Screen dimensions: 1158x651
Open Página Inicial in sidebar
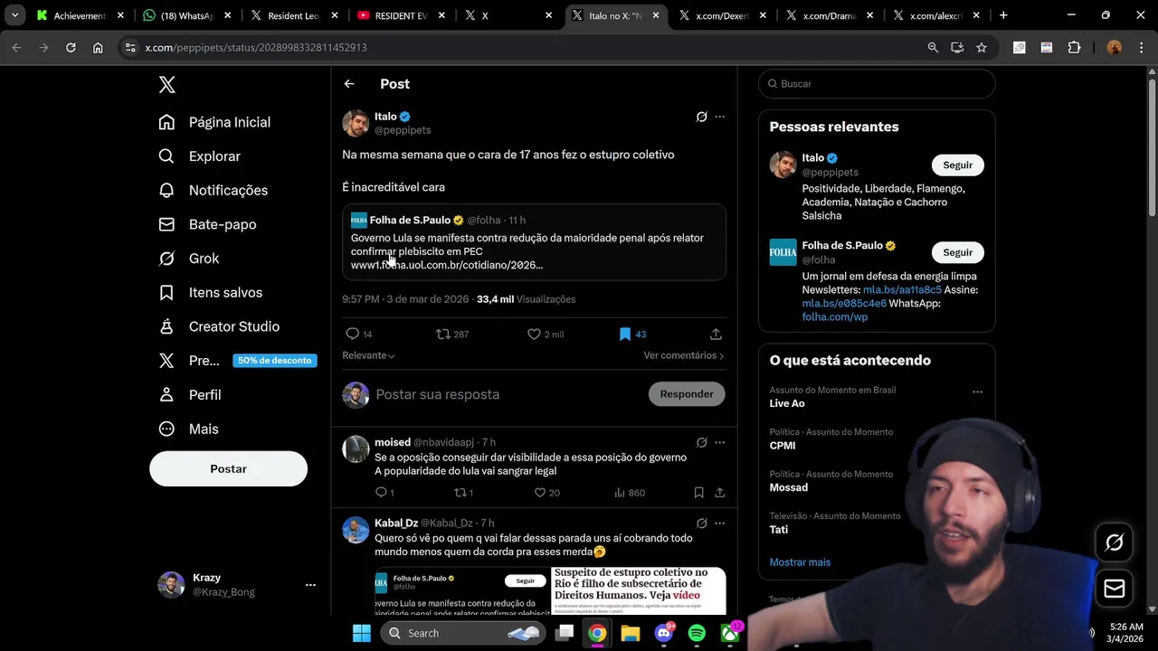click(214, 122)
